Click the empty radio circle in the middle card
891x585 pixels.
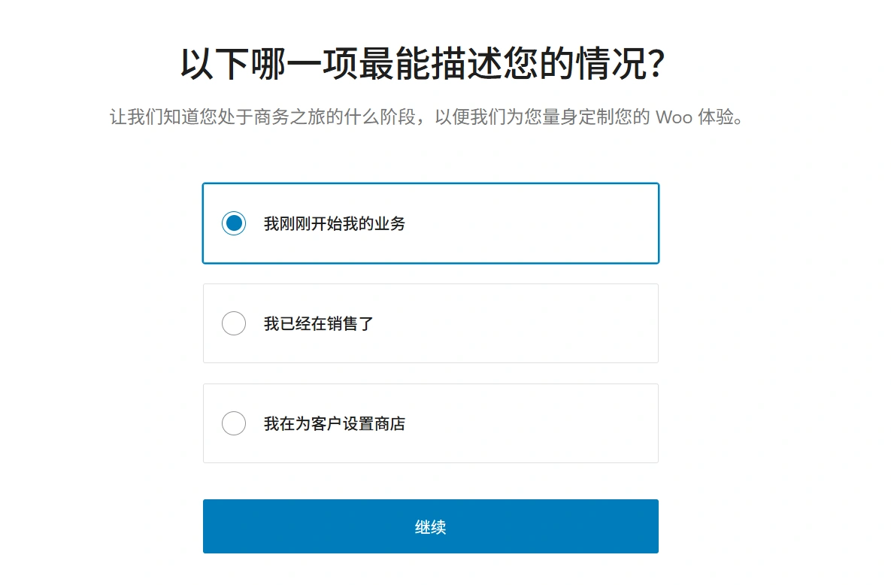click(x=234, y=323)
